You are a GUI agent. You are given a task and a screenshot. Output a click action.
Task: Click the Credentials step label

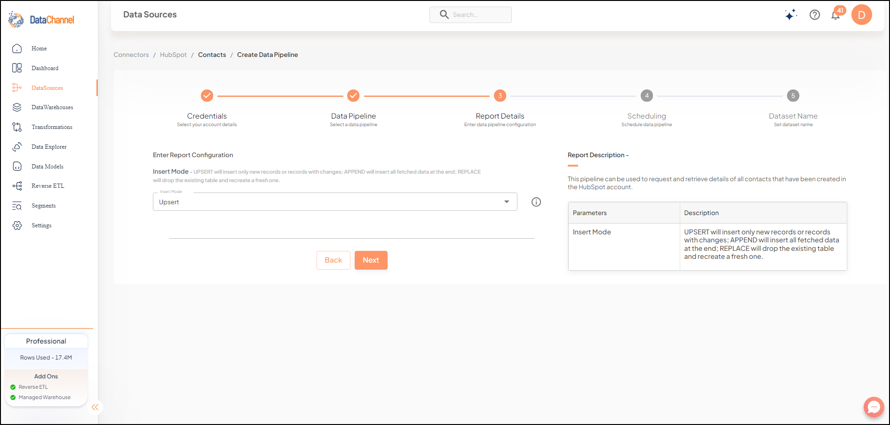(207, 116)
